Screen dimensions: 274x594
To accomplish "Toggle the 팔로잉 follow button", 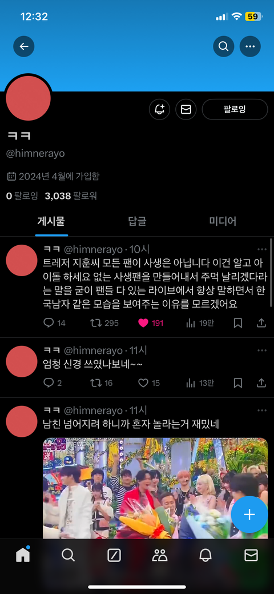I will click(x=235, y=109).
